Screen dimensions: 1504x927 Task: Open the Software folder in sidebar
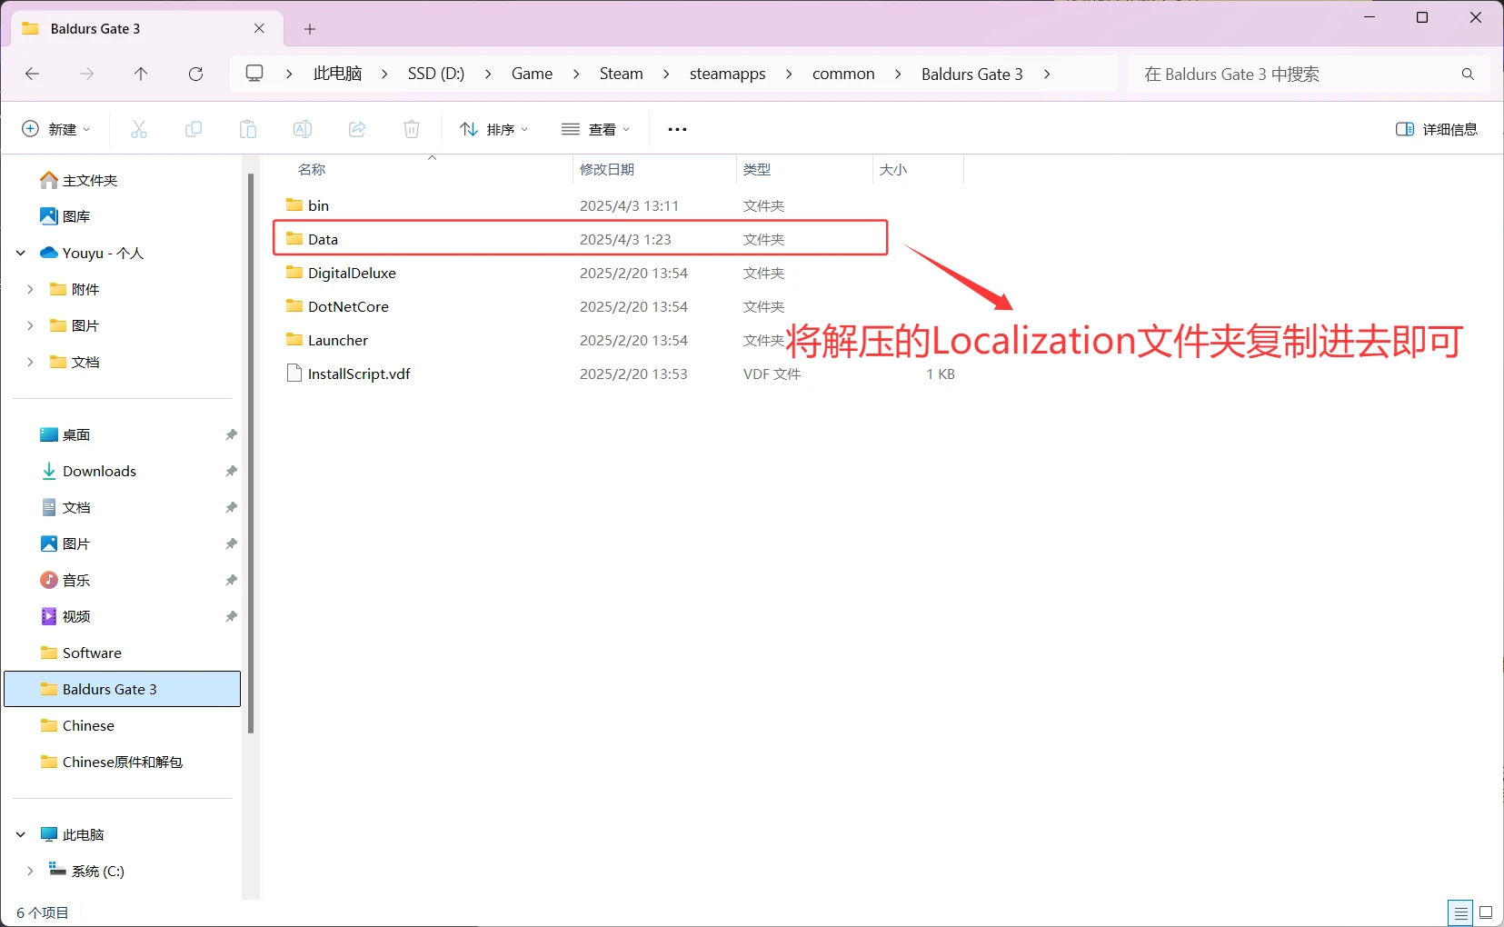(x=82, y=653)
